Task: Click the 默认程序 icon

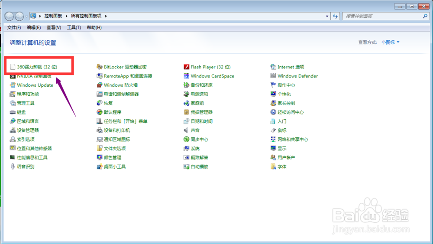Action: pos(100,112)
